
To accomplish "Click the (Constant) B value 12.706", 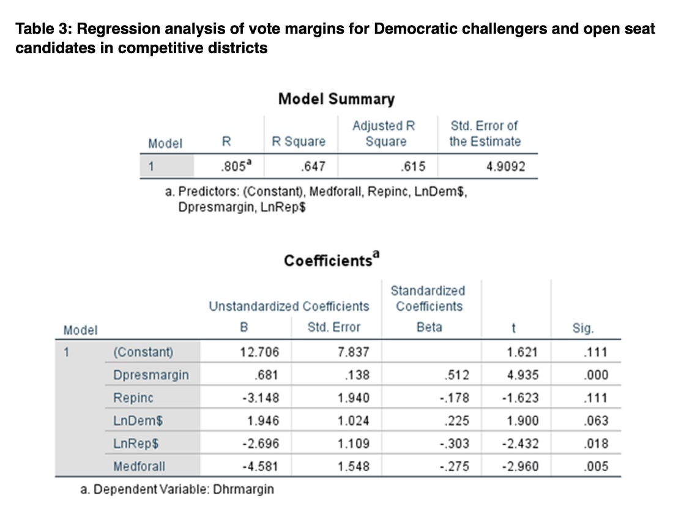I will click(x=259, y=352).
